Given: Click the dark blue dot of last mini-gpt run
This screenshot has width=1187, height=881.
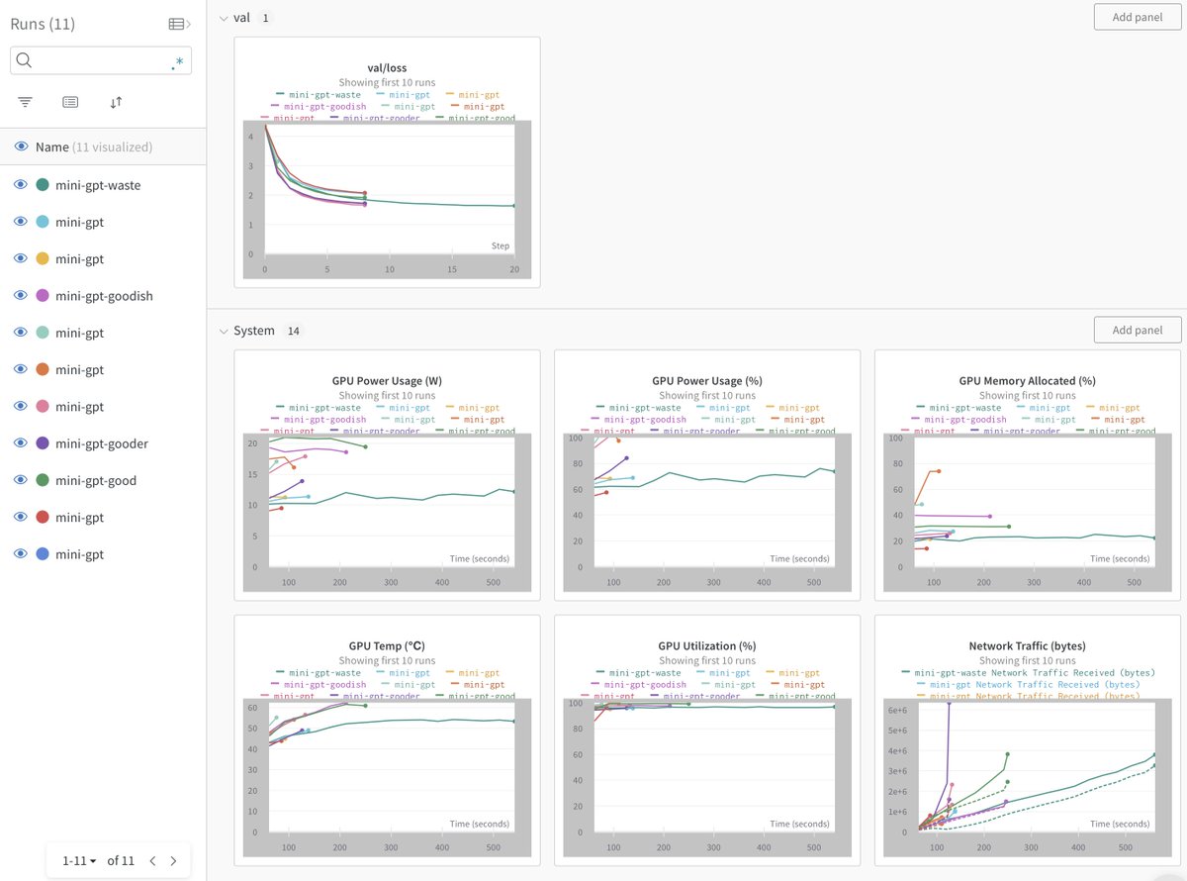Looking at the screenshot, I should click(43, 554).
